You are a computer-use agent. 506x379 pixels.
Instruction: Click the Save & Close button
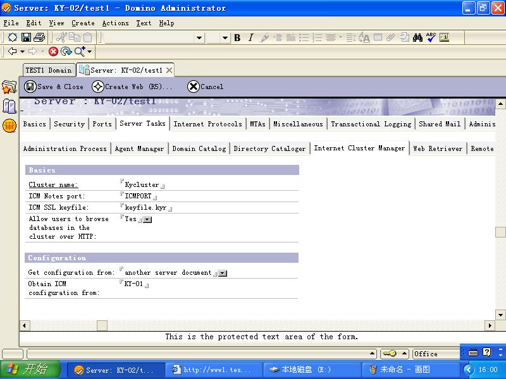tap(54, 87)
